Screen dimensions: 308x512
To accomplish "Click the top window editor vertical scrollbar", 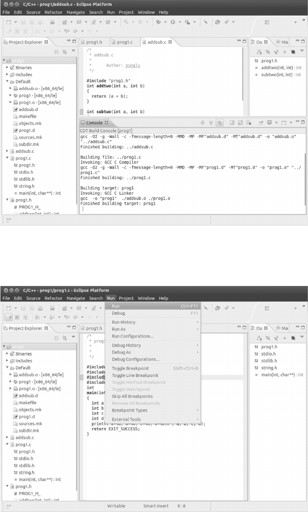I will click(x=243, y=74).
